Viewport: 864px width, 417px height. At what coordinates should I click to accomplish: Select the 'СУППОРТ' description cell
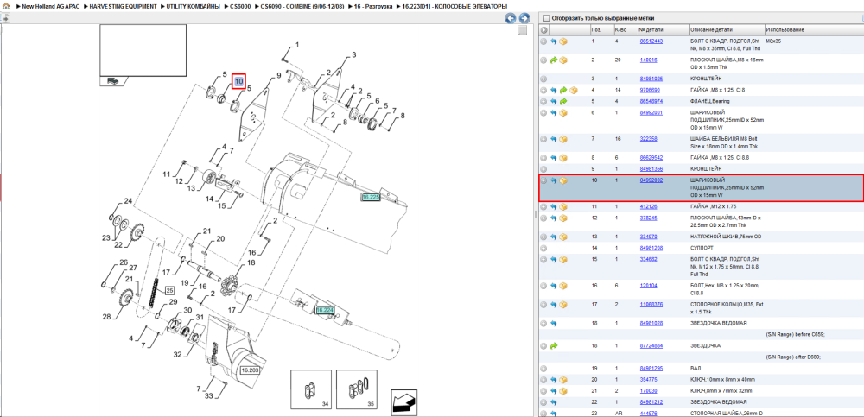(x=702, y=248)
